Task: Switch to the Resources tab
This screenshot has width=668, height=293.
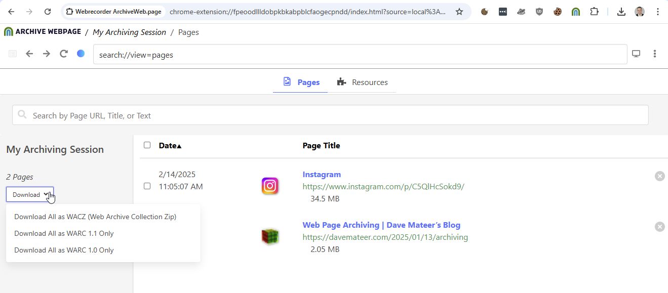Action: (x=363, y=82)
